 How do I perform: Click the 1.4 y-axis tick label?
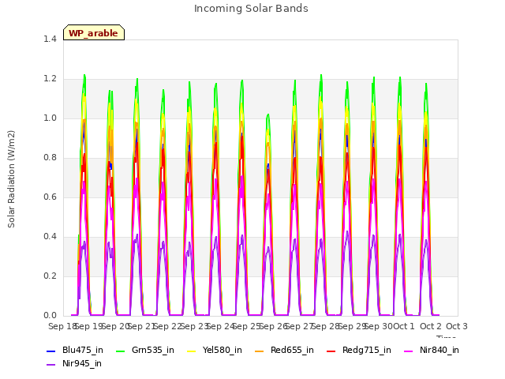[50, 39]
